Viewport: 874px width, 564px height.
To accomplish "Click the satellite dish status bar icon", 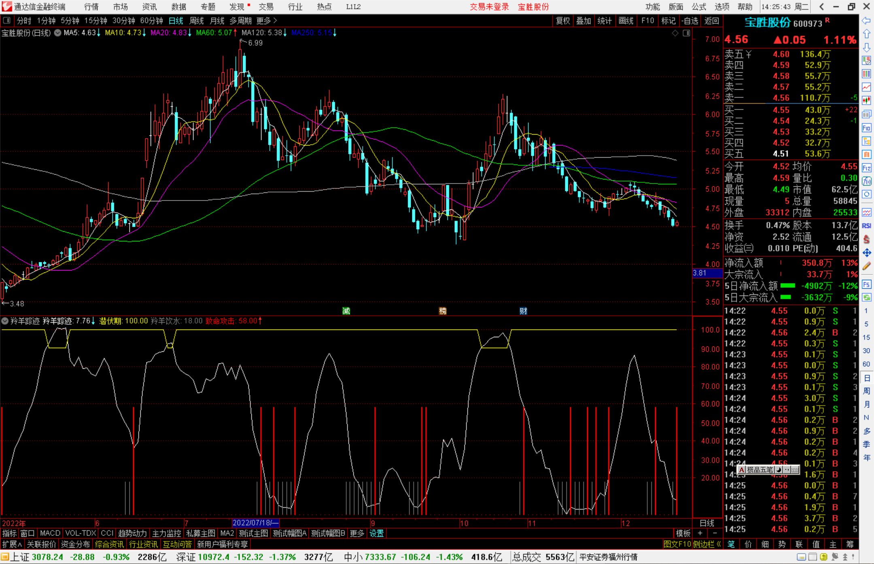I will (x=834, y=557).
